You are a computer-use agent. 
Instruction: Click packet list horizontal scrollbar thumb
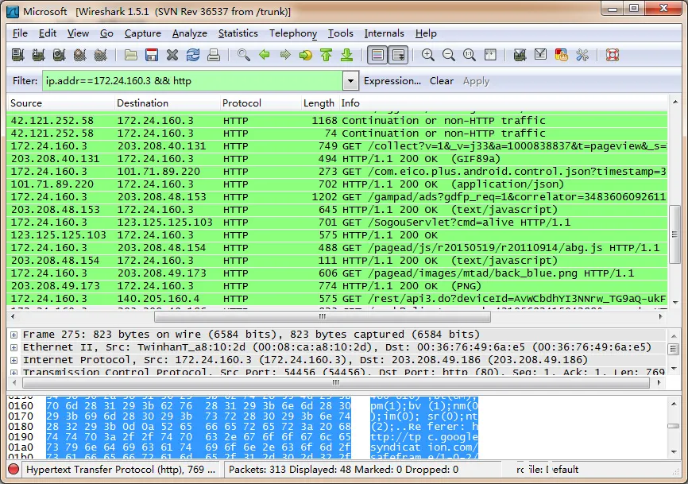point(323,316)
